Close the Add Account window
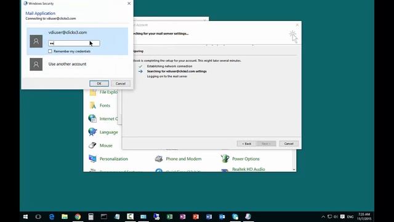394x222 pixels. (x=297, y=25)
